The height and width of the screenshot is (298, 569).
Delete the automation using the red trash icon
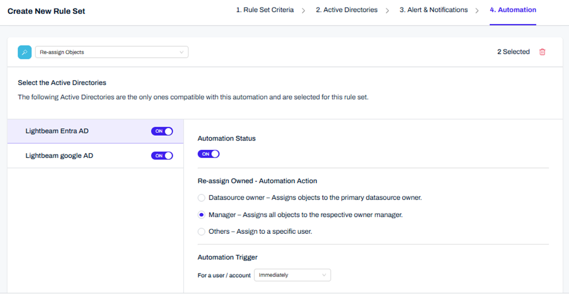pyautogui.click(x=542, y=52)
